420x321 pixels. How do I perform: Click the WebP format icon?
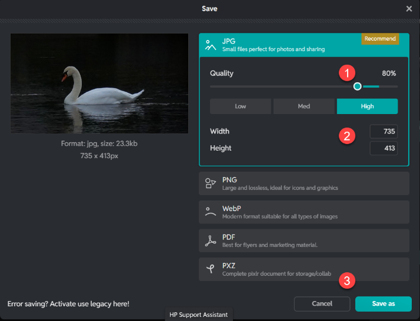coord(210,212)
